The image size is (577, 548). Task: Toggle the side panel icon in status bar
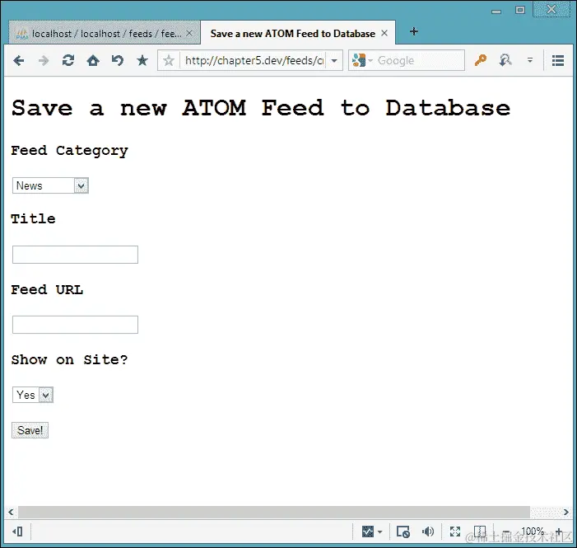pos(17,532)
